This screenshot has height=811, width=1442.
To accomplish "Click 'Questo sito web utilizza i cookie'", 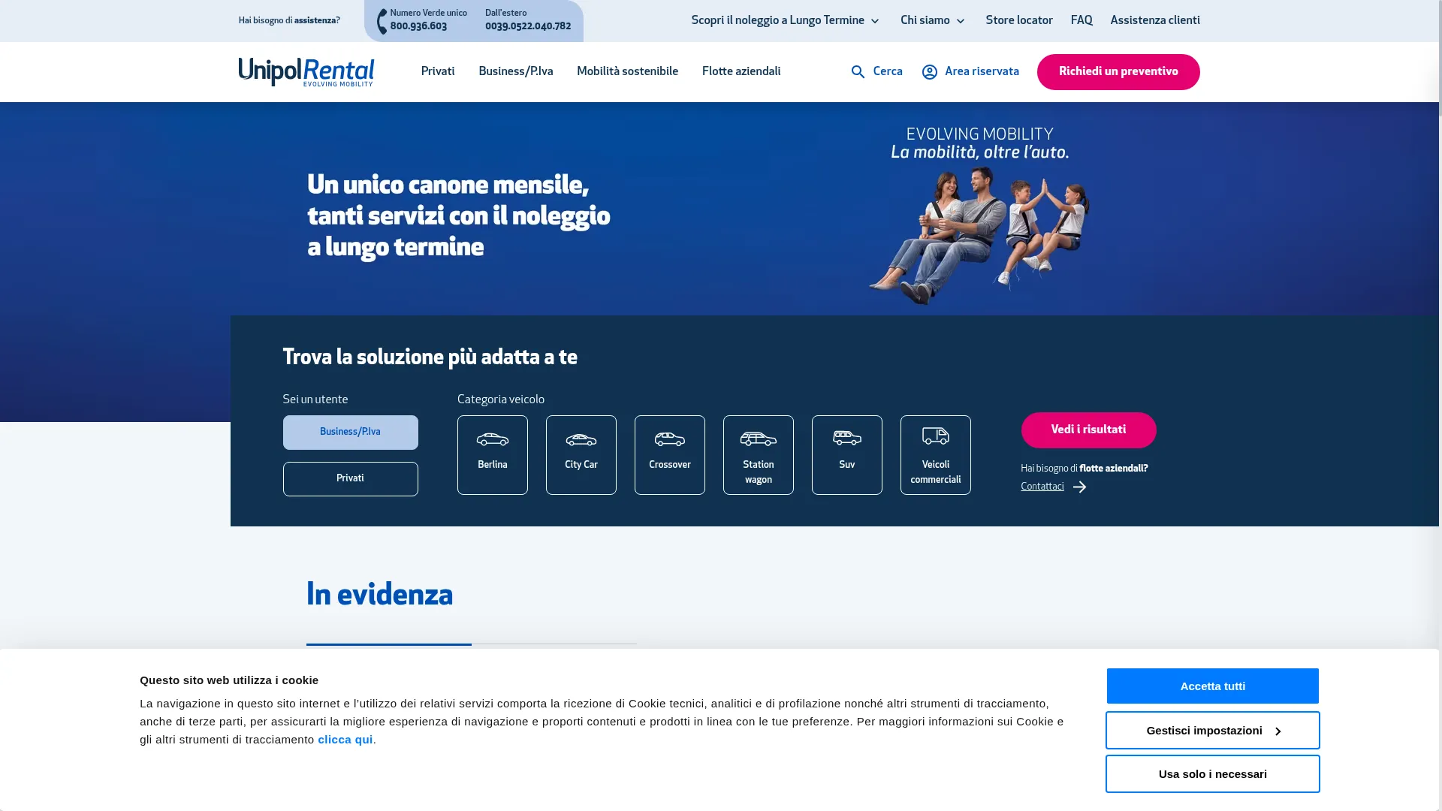I will point(229,680).
